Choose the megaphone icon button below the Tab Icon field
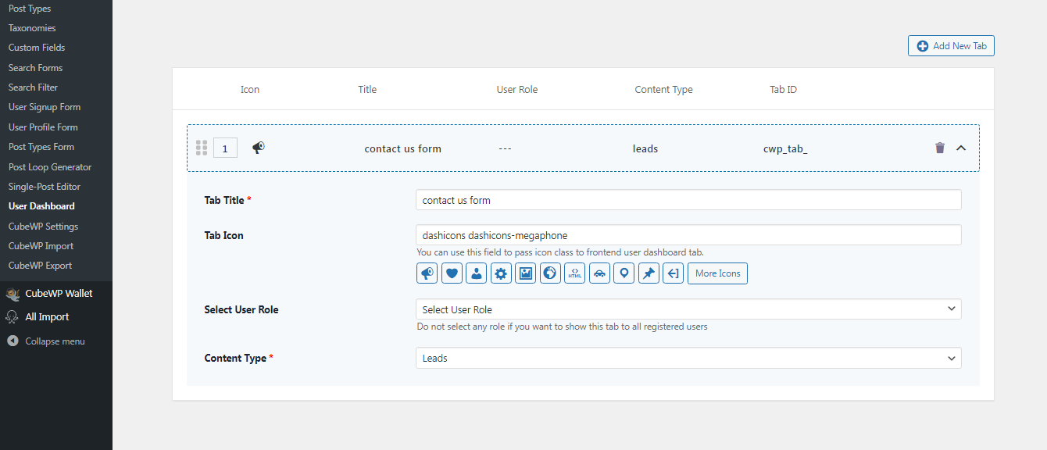The image size is (1047, 450). coord(427,273)
